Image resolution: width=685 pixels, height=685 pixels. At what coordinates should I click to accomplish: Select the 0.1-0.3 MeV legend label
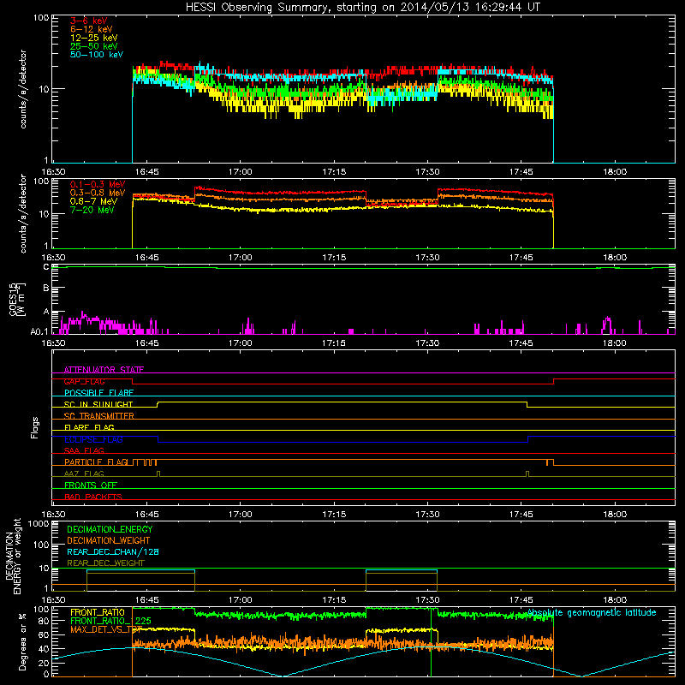pos(98,184)
